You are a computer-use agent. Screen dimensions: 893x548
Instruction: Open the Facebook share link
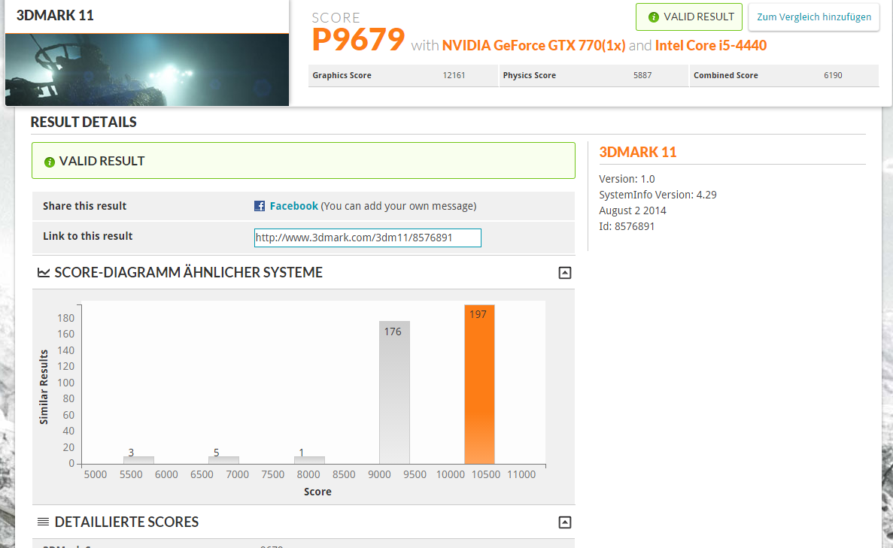294,206
